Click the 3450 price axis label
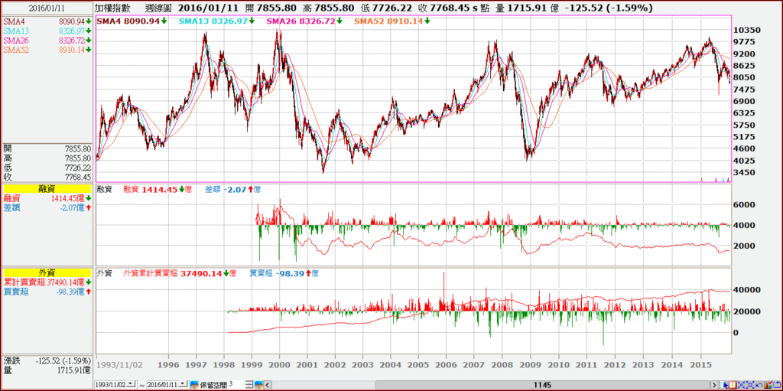 click(744, 172)
